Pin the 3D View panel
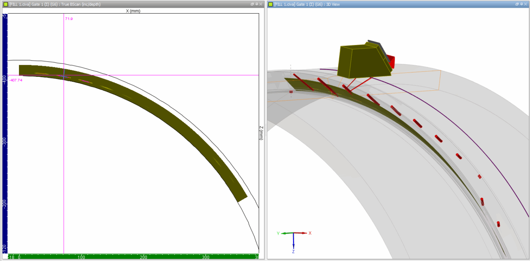The image size is (530, 261). click(x=521, y=4)
